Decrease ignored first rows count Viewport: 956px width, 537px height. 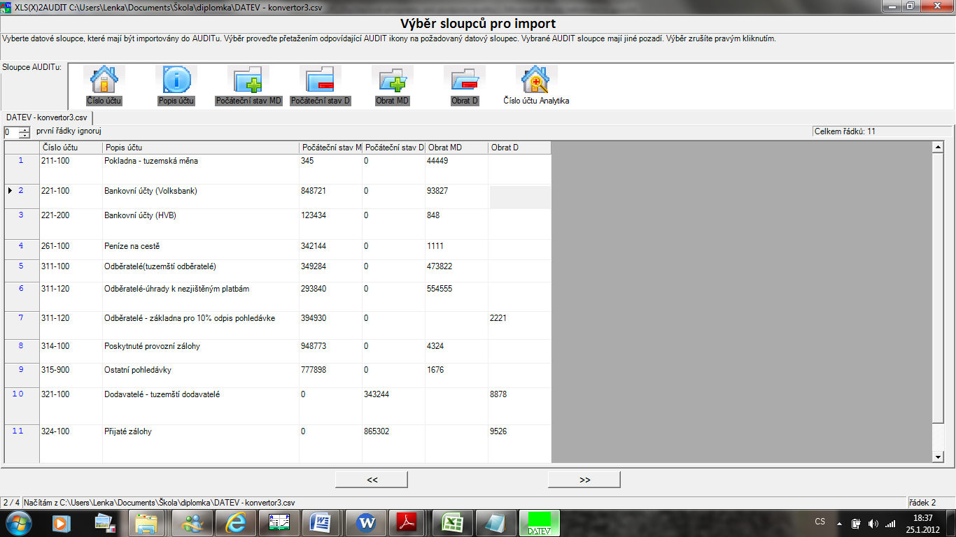[25, 135]
